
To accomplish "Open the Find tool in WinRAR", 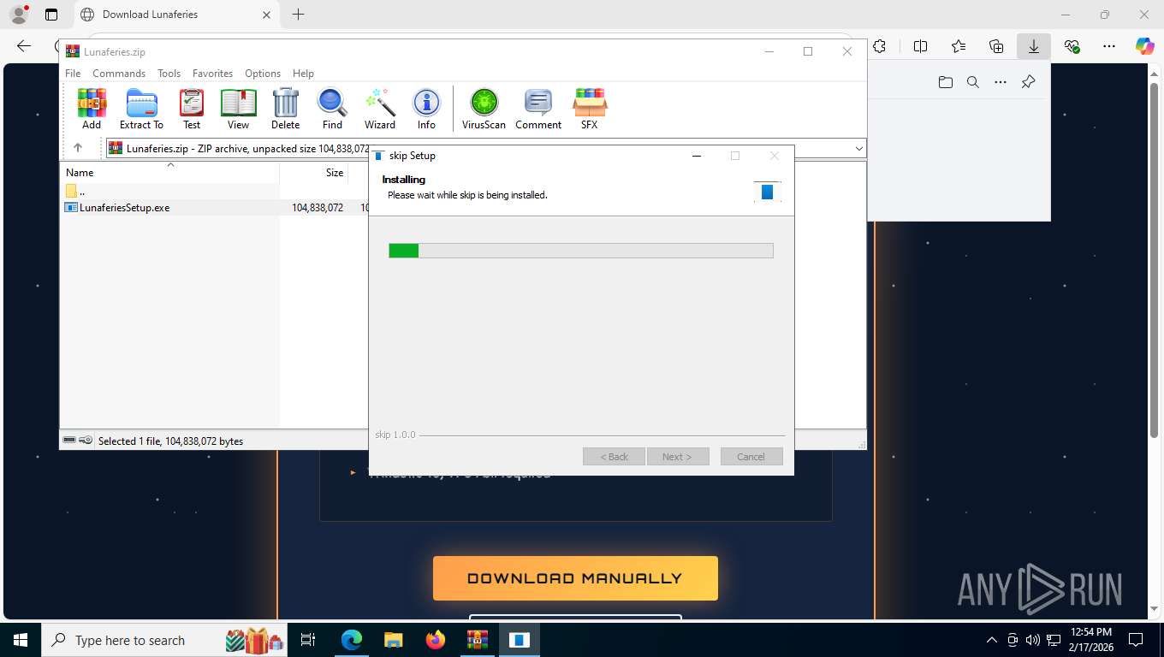I will (x=332, y=109).
